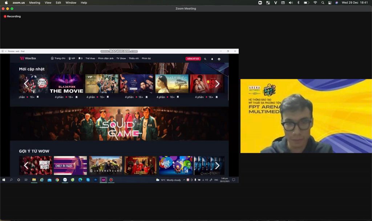Open the Bandicam recorder taskbar icon
Viewport: 372px width, 221px height.
(111, 180)
